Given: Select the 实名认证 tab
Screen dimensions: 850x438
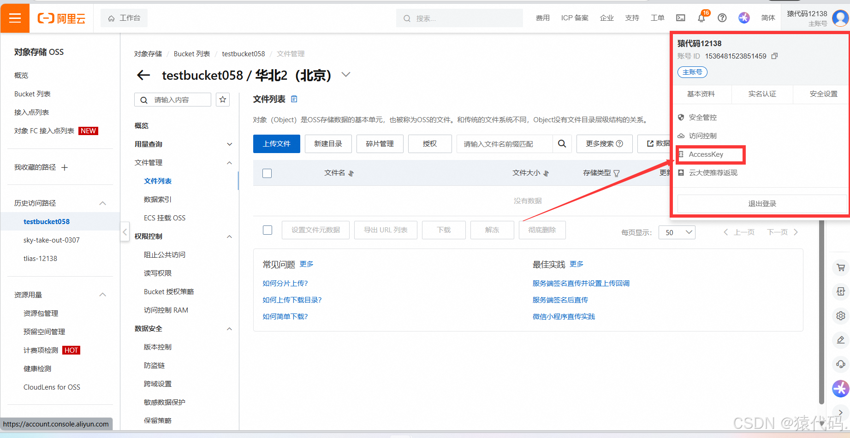Looking at the screenshot, I should (762, 94).
